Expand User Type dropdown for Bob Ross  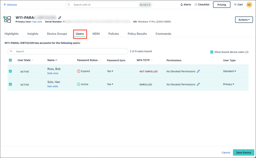coord(229,71)
